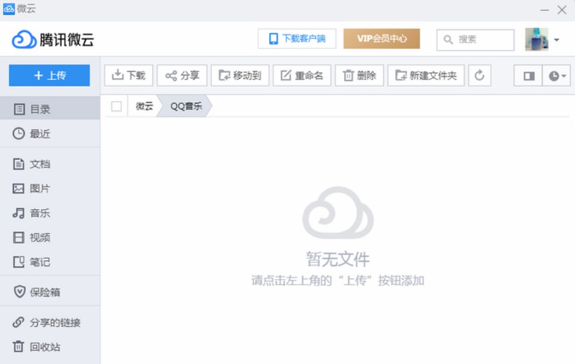
Task: Focus the 搜索 search field
Action: click(475, 39)
